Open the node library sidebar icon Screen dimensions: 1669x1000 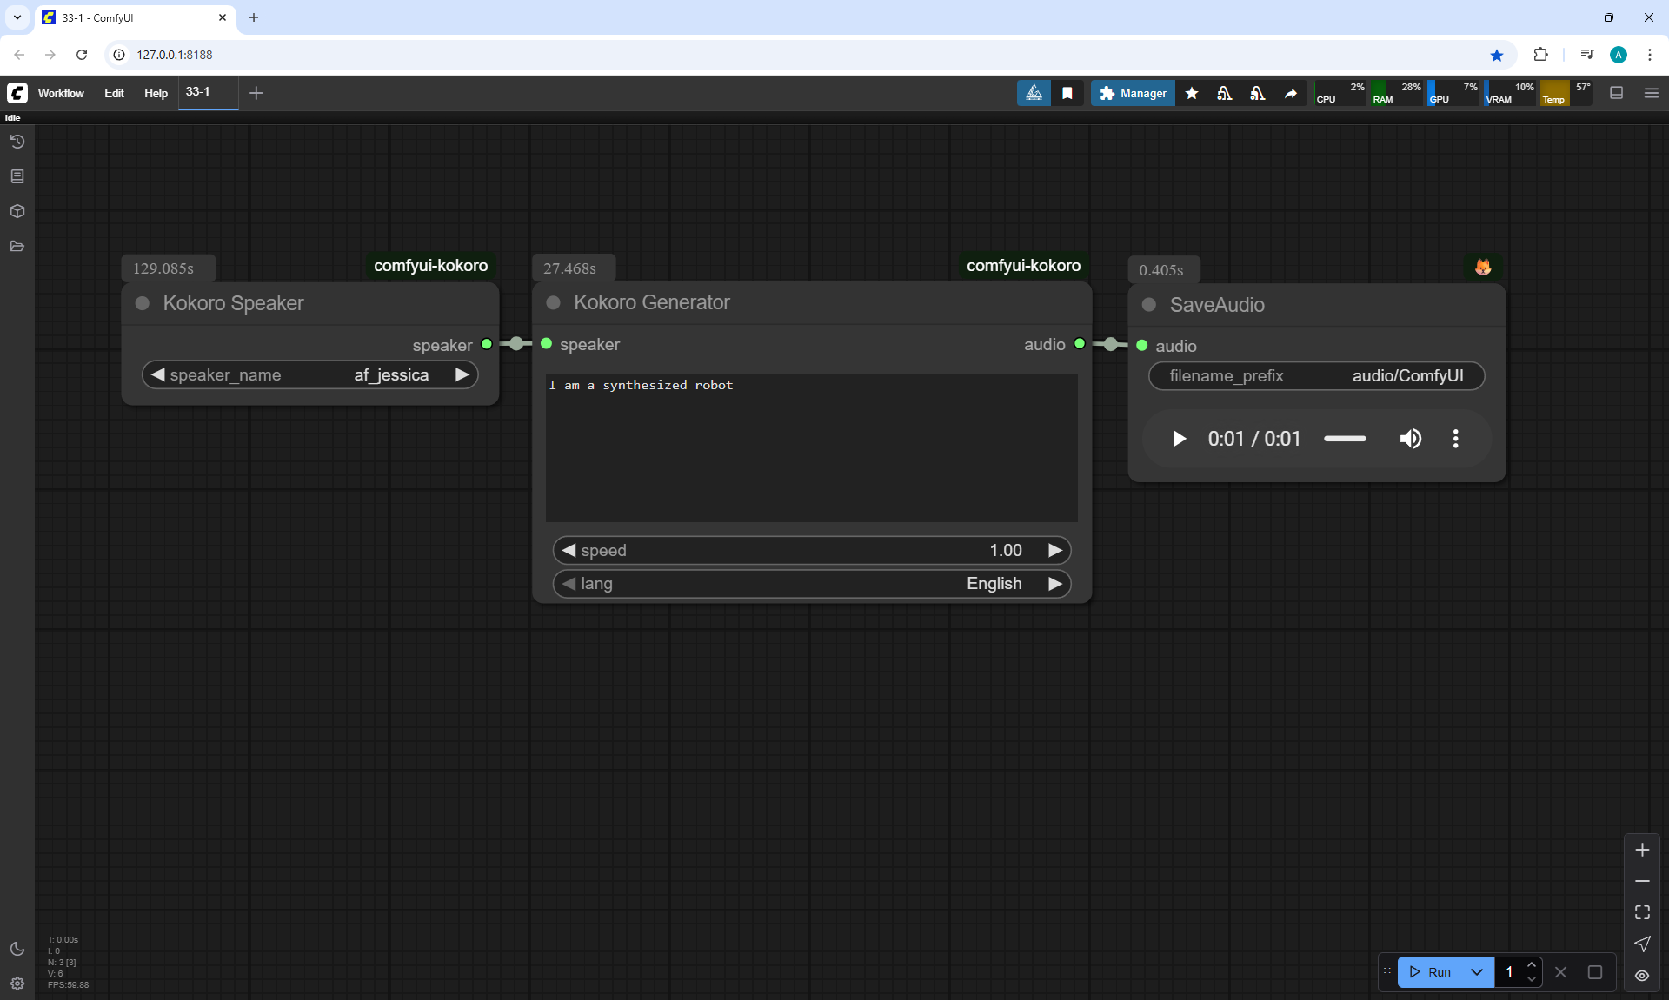point(17,176)
